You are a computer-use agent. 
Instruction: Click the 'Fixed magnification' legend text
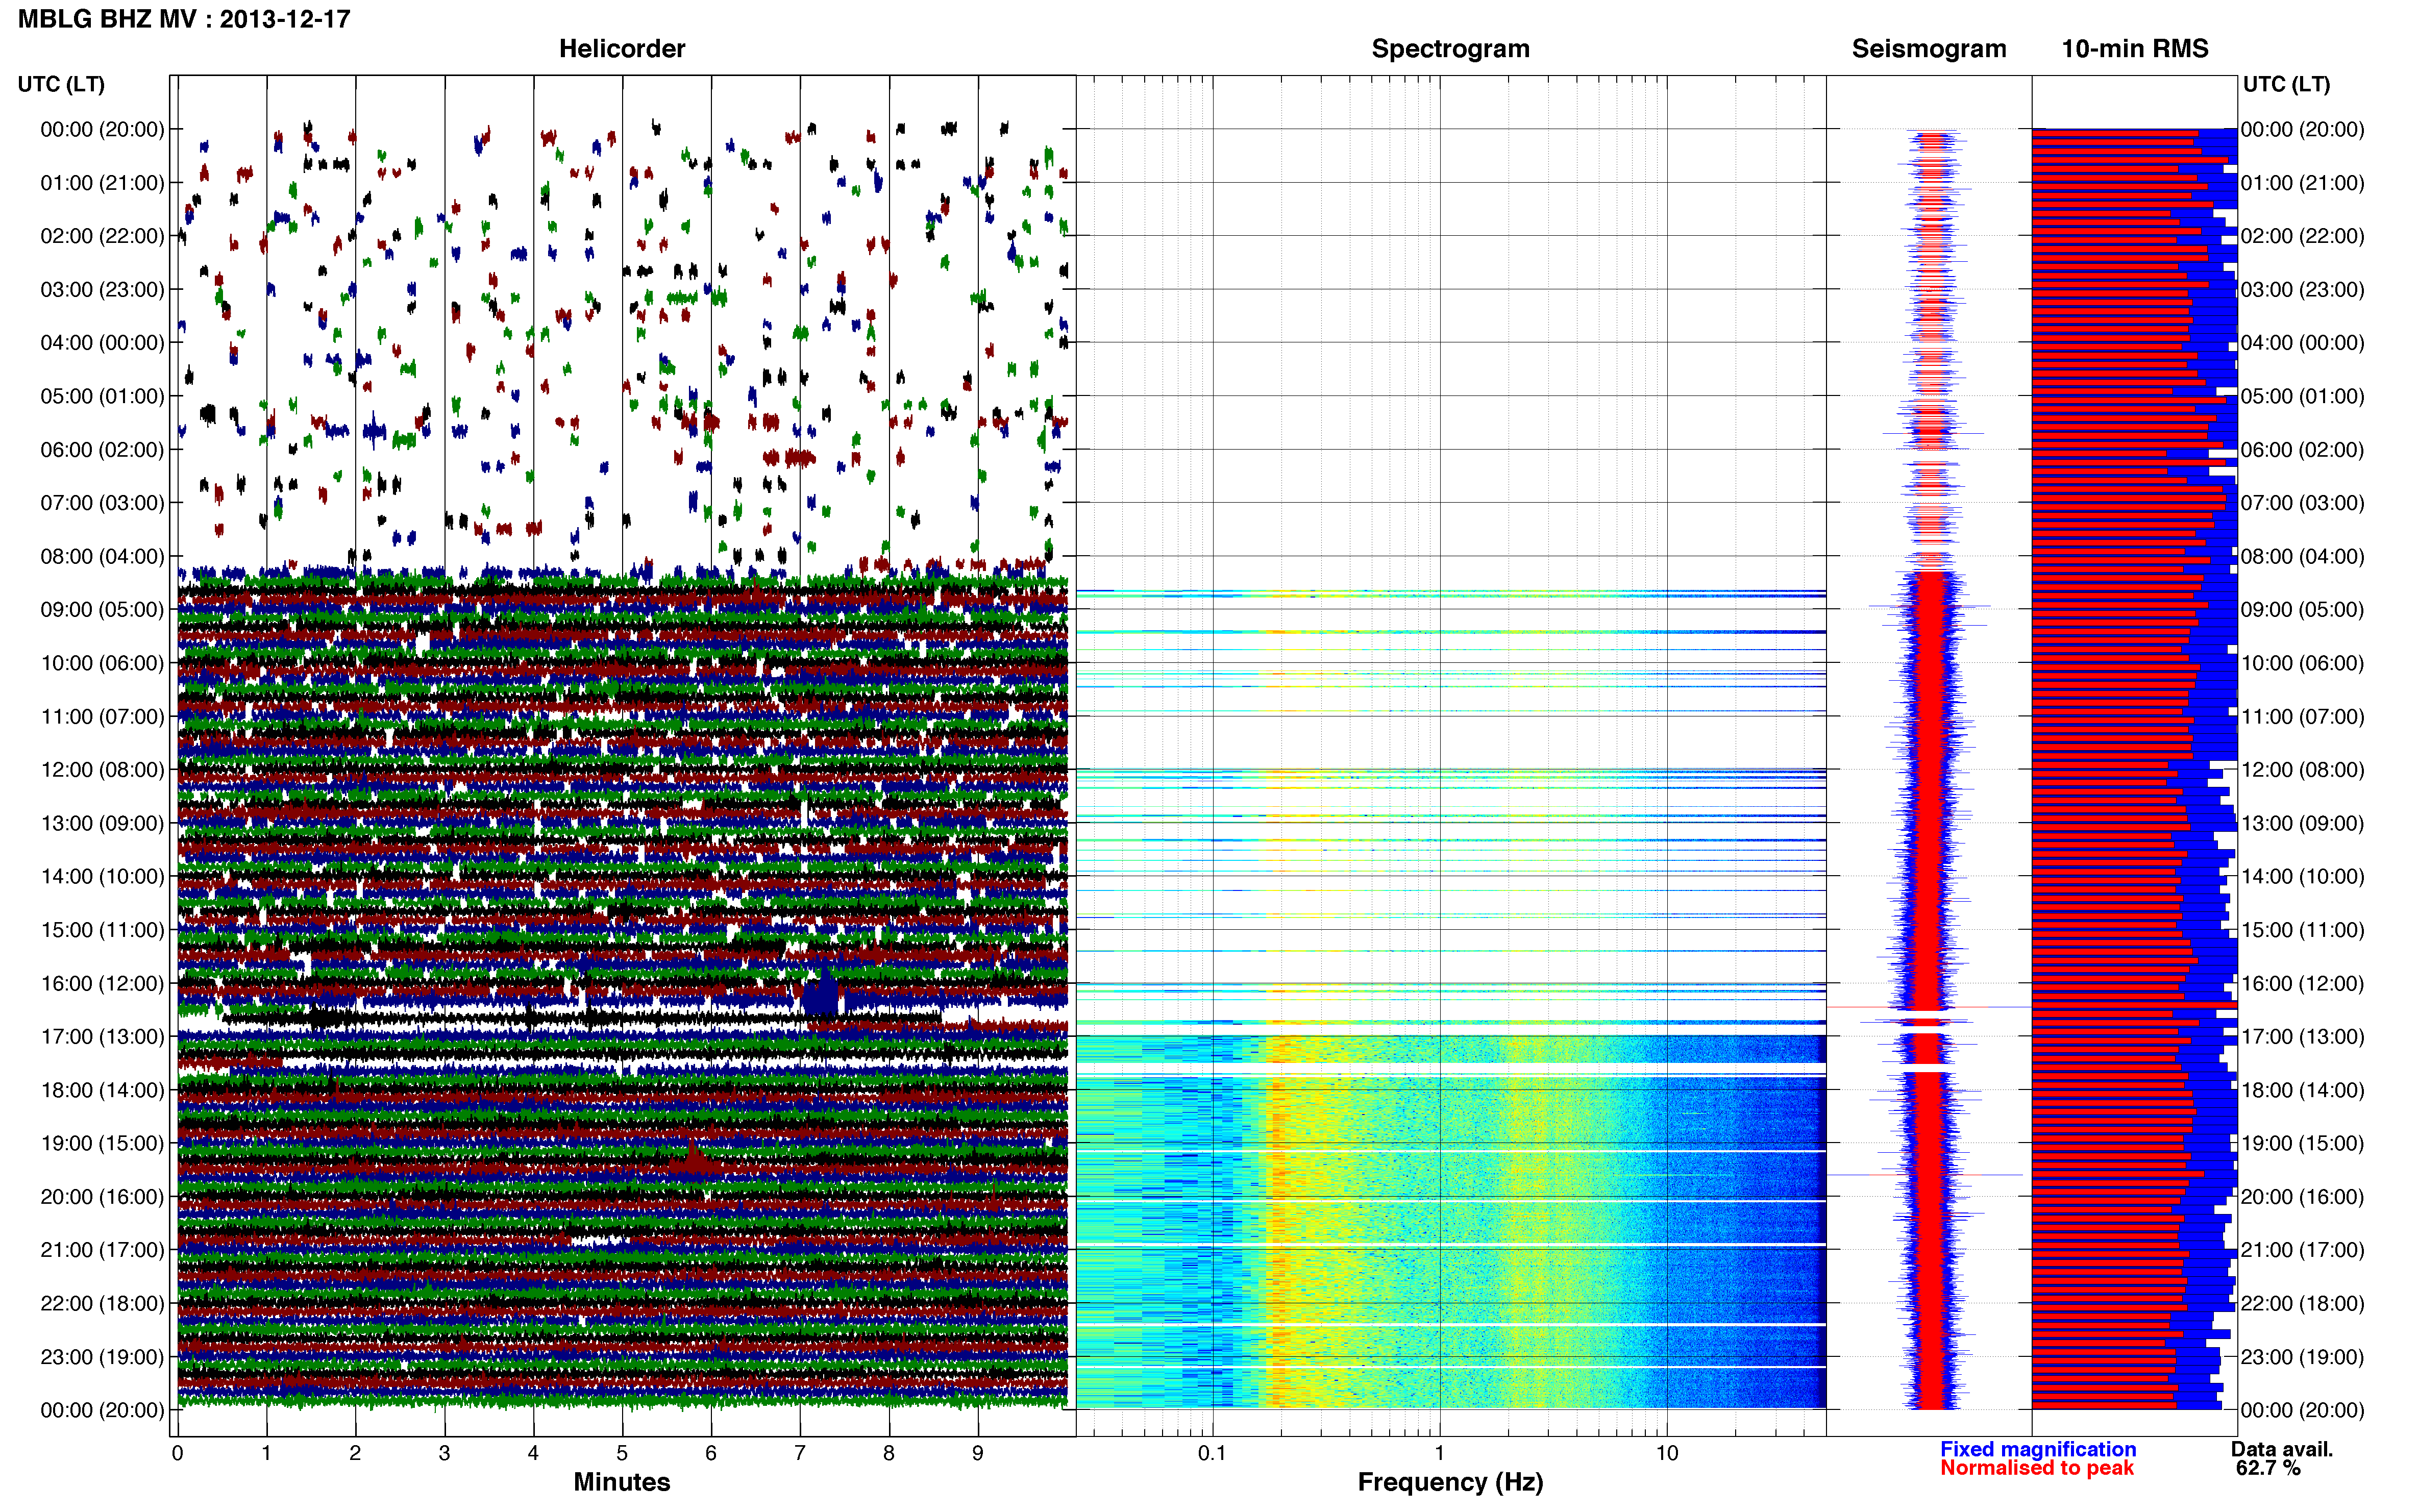point(2038,1449)
